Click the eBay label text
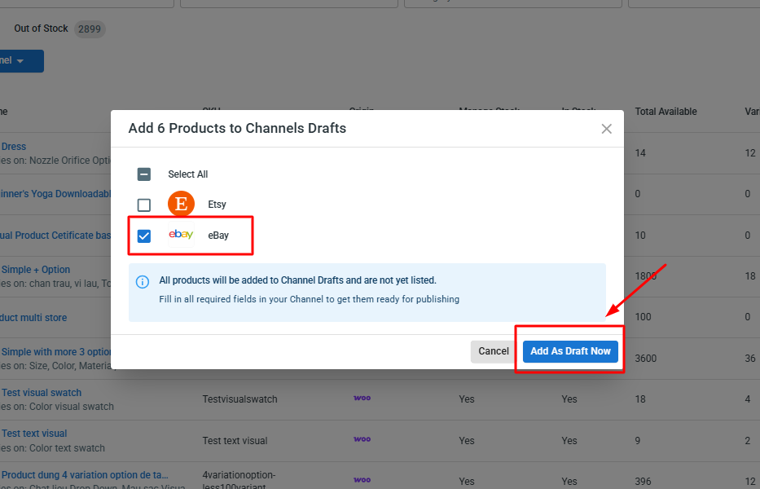This screenshot has width=760, height=489. [218, 236]
